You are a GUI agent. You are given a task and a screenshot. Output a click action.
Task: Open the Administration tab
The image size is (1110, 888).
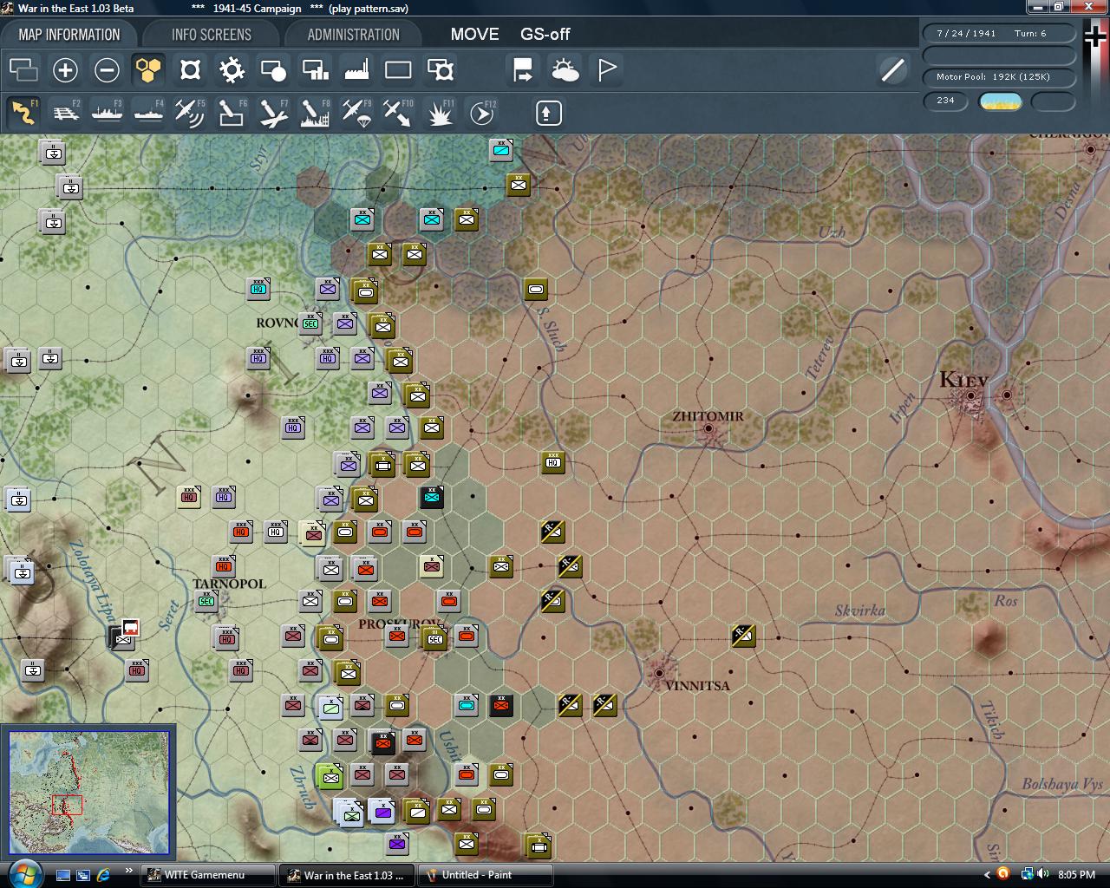354,35
